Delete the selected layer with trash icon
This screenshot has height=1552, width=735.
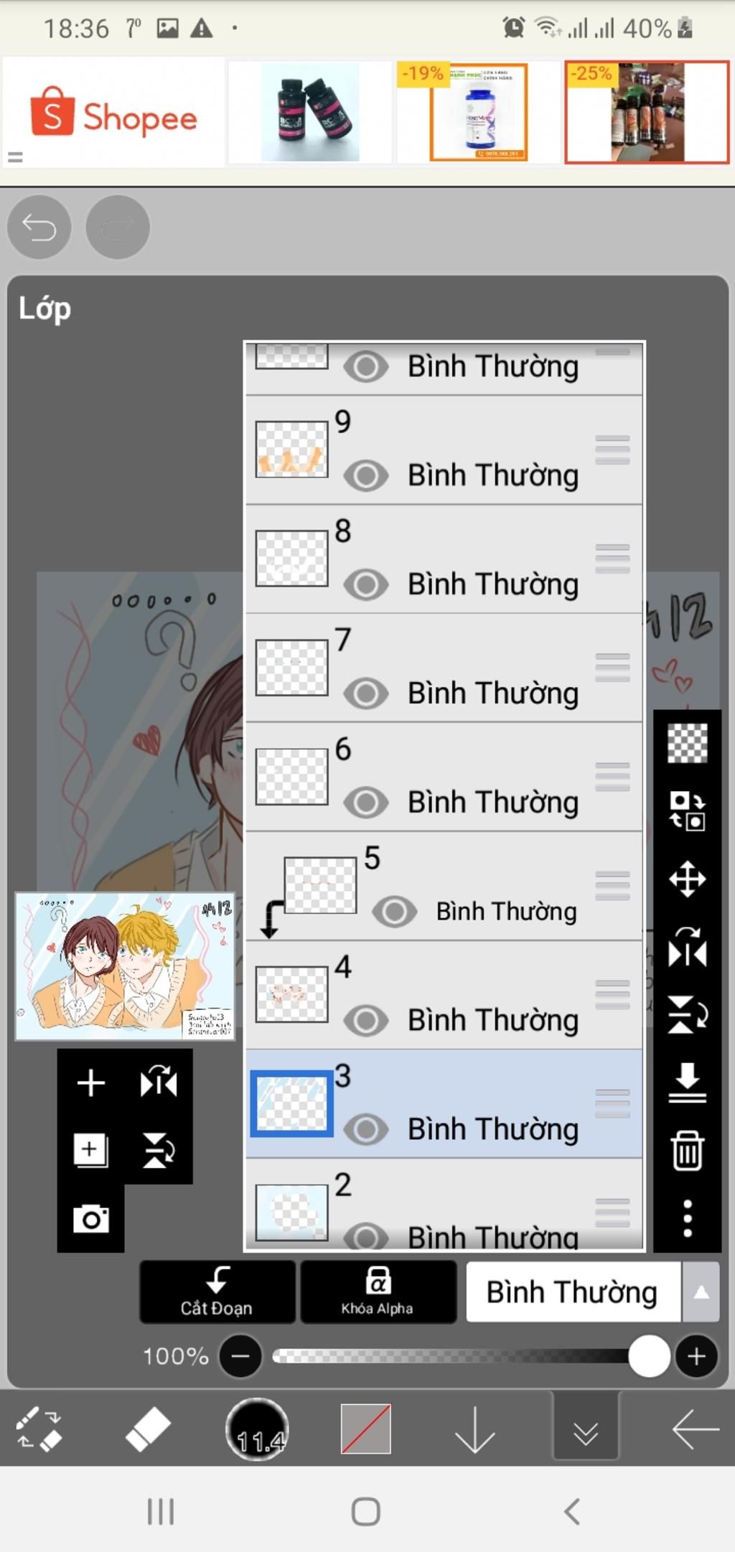point(687,1151)
